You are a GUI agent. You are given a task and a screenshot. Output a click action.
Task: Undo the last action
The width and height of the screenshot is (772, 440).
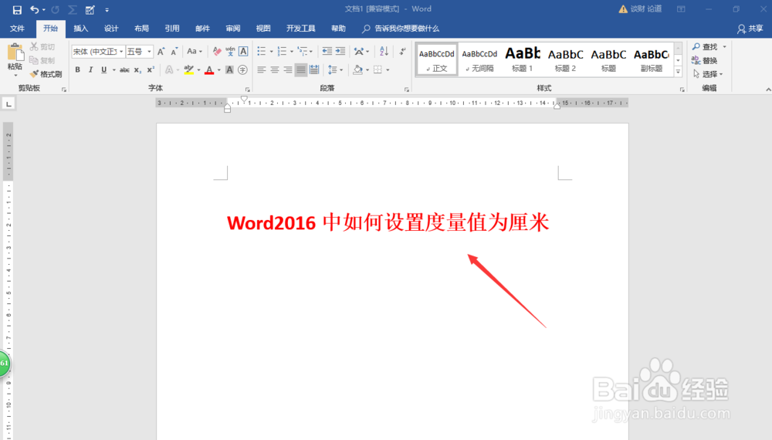coord(35,9)
